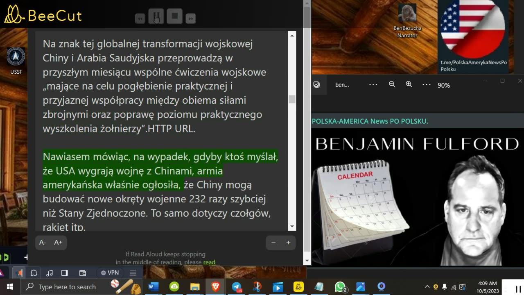Pause the Read Aloud playback
Viewport: 524px width, 295px height.
click(x=156, y=16)
